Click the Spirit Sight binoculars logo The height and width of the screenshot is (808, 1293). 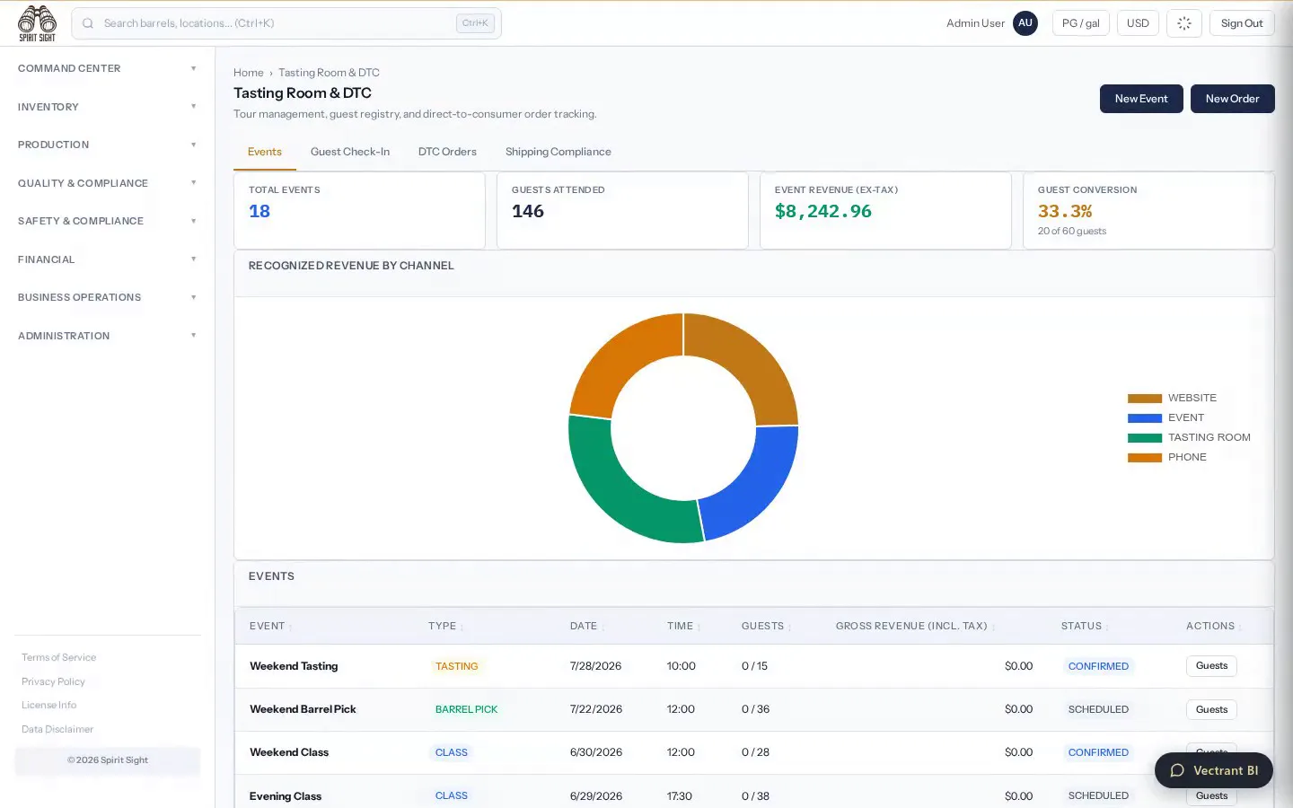click(x=37, y=23)
